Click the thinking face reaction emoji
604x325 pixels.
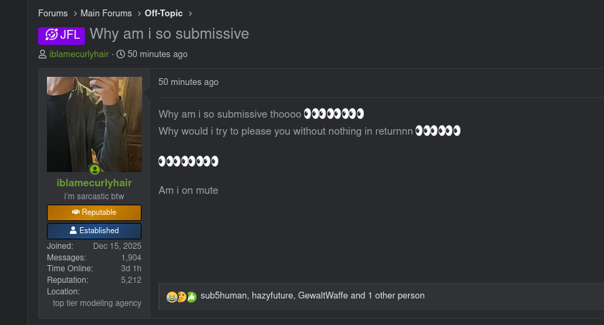(x=182, y=296)
